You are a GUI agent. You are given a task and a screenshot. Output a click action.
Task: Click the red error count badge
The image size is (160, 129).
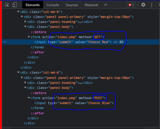tap(131, 5)
